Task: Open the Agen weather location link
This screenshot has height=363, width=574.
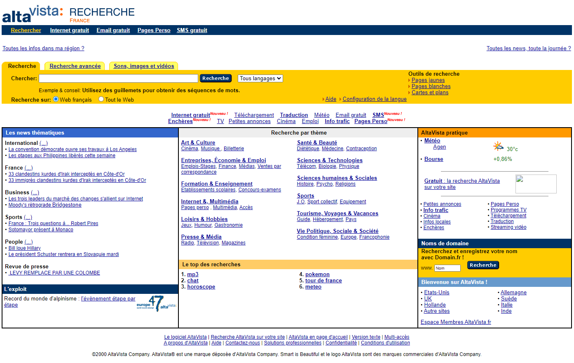Action: [439, 147]
